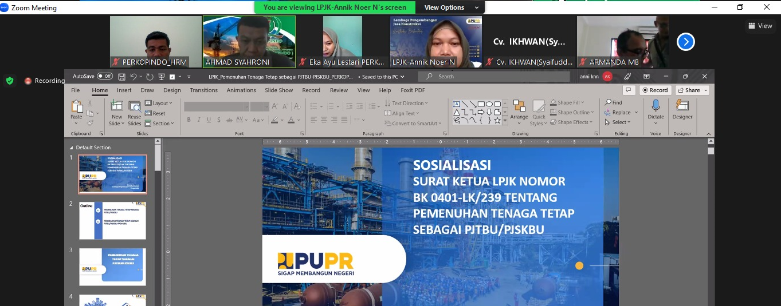Viewport: 781px width, 306px height.
Task: Expand the Section dropdown
Action: coord(160,124)
